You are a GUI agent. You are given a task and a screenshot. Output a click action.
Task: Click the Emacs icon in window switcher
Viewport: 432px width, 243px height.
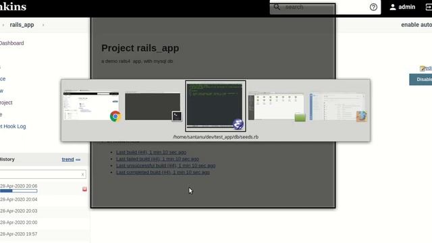coord(238,124)
